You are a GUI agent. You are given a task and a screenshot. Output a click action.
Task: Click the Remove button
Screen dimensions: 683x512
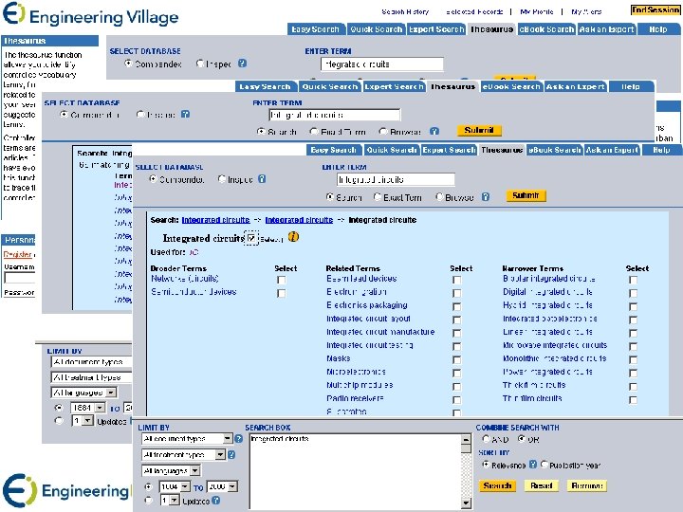coord(586,485)
